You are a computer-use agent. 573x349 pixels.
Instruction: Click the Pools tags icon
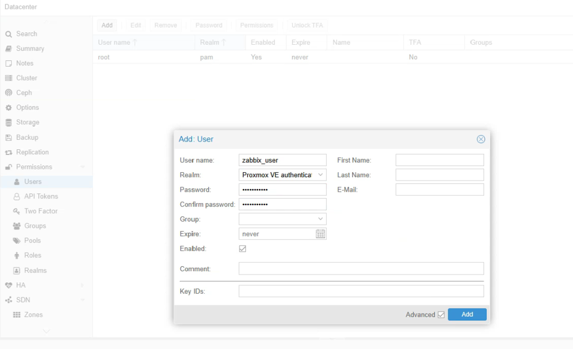pos(17,240)
